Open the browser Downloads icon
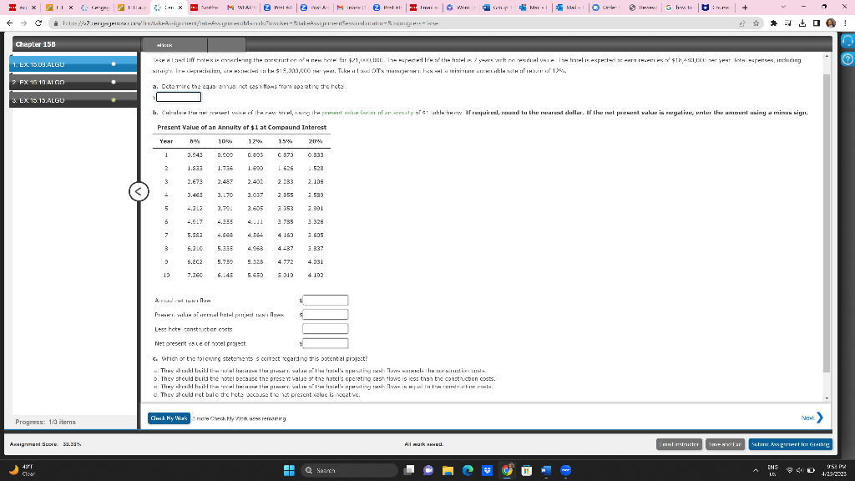 pos(802,23)
